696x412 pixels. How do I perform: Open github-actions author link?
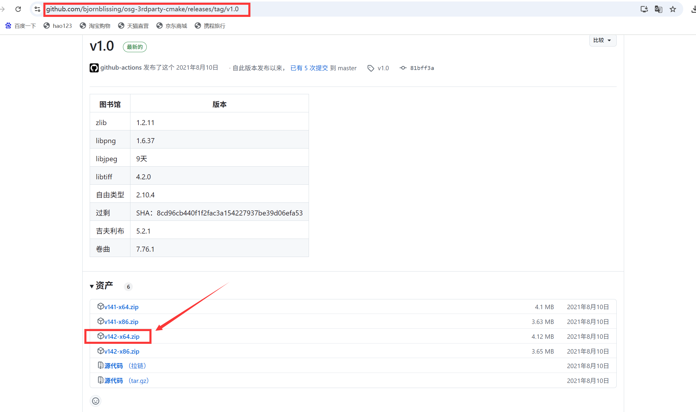pos(121,68)
